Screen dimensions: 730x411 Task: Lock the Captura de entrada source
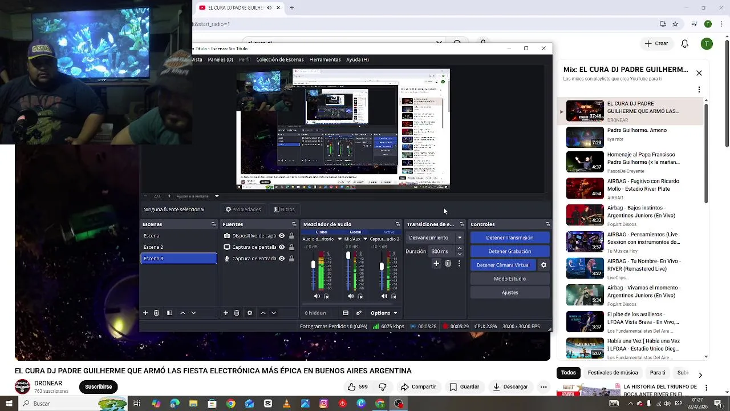[x=291, y=259]
